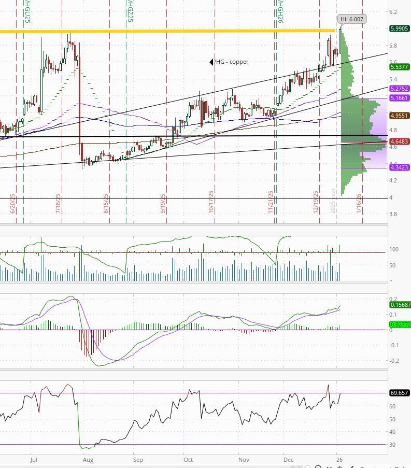Image resolution: width=411 pixels, height=468 pixels.
Task: Click the 6/20/25 expiration date label
Action: (12, 204)
